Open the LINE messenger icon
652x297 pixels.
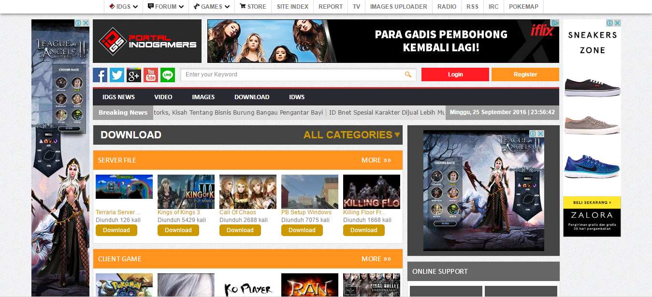click(x=168, y=75)
